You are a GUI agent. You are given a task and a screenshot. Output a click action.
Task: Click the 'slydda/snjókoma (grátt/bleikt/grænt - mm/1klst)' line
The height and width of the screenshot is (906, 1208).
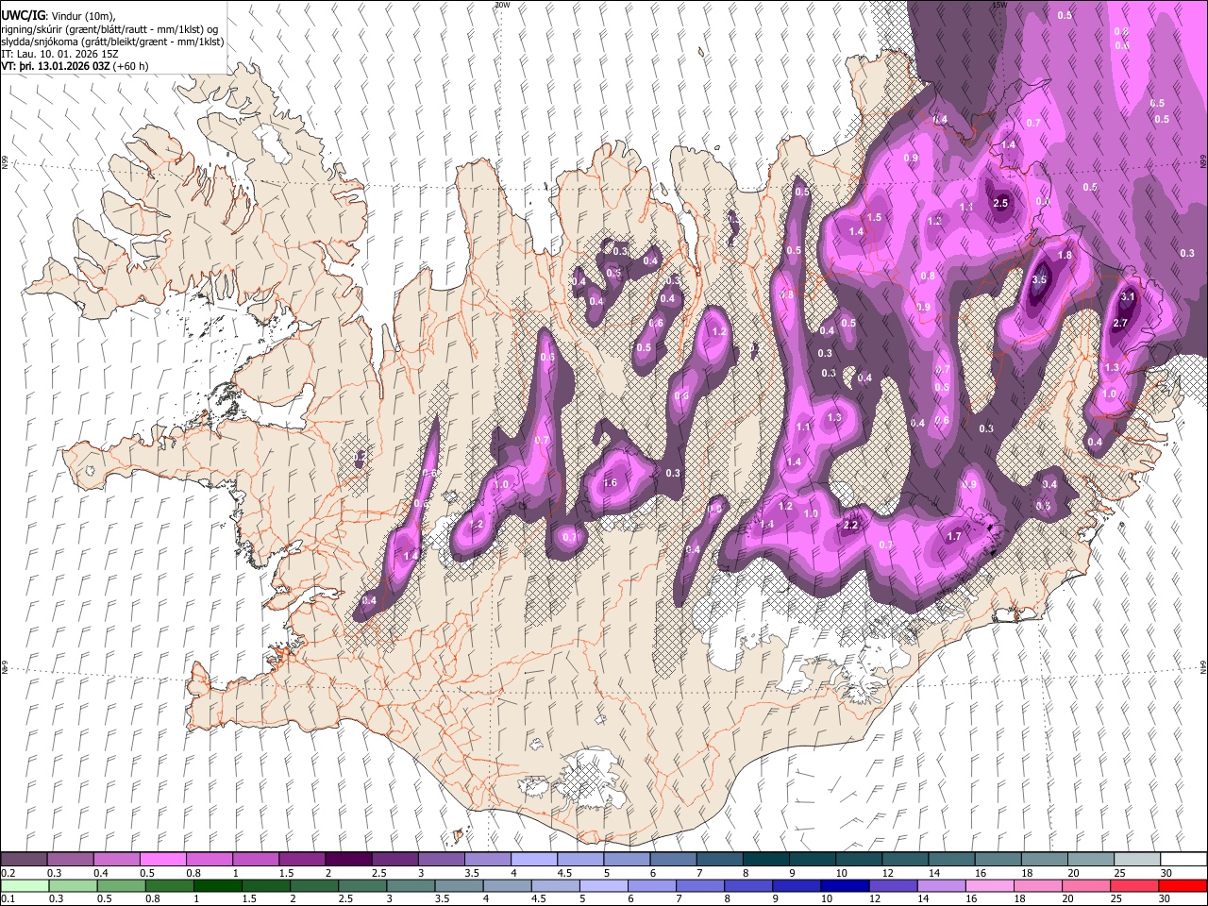[112, 42]
